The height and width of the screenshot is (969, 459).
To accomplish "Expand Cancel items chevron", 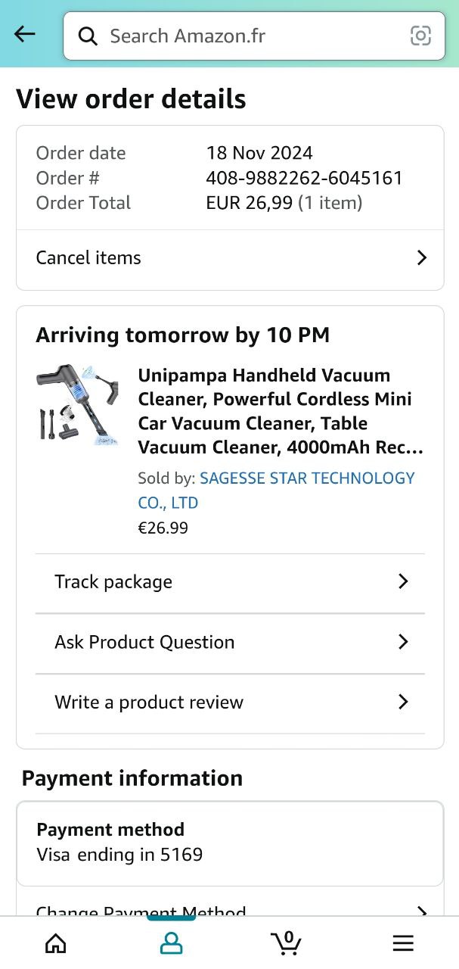I will (x=422, y=258).
